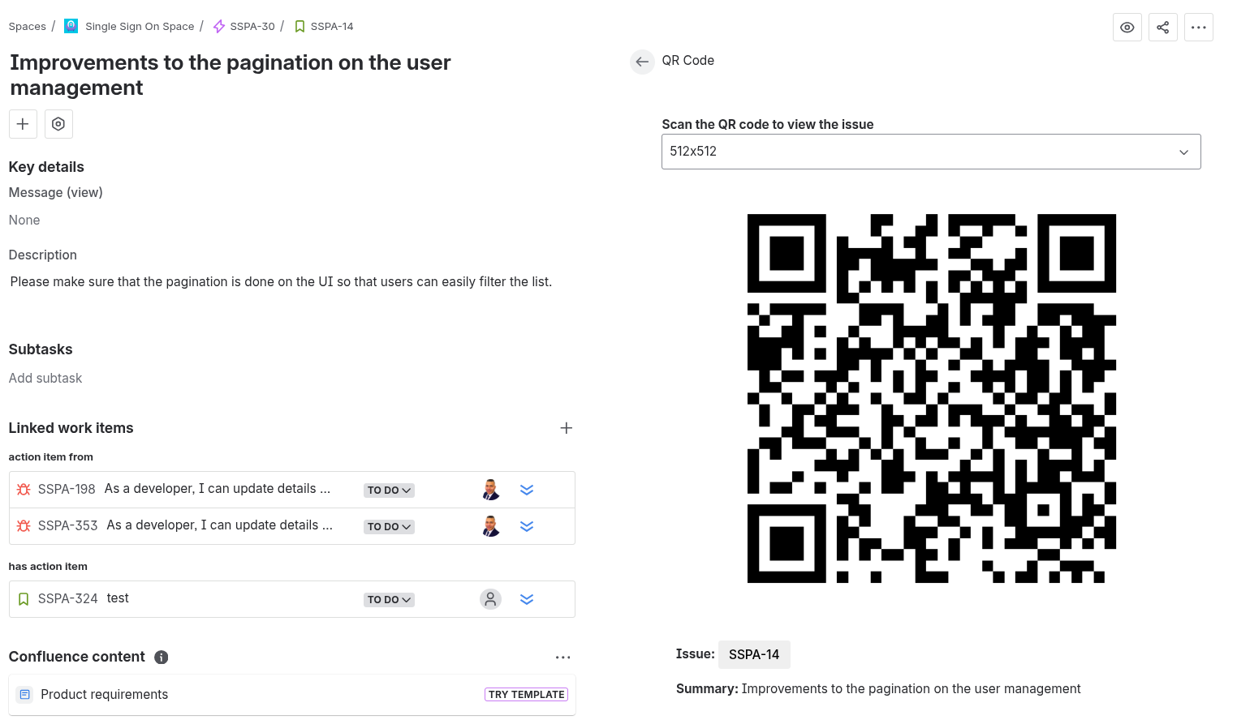
Task: Open the Spaces breadcrumb link
Action: point(28,27)
